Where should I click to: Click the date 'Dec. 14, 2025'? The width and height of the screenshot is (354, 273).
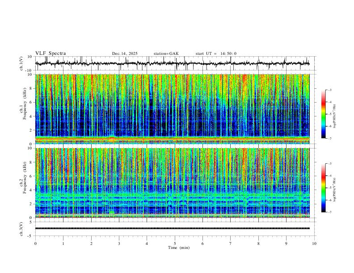125,54
